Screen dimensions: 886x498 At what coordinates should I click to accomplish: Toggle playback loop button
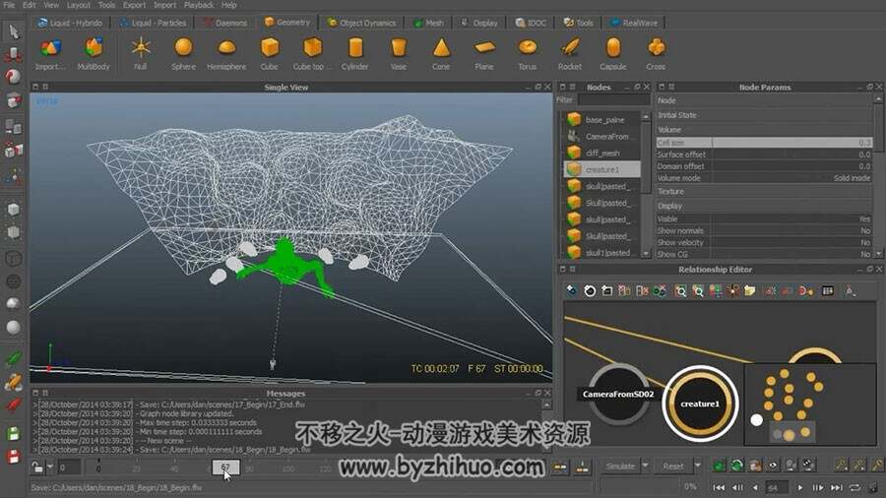(854, 487)
